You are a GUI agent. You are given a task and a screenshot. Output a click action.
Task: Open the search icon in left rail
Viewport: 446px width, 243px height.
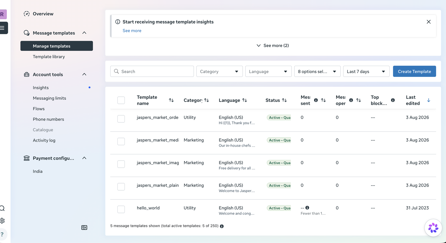[2, 208]
